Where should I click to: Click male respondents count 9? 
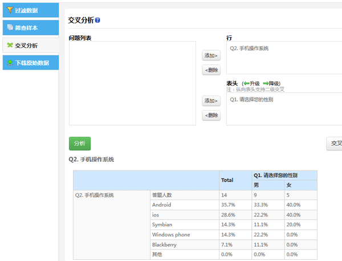(255, 195)
